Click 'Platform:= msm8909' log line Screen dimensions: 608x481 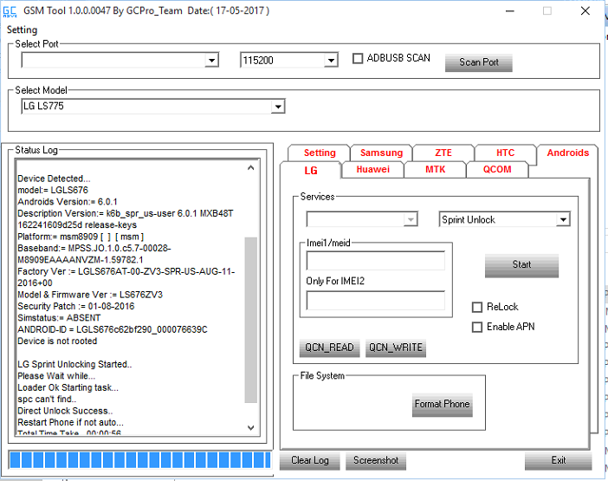81,237
